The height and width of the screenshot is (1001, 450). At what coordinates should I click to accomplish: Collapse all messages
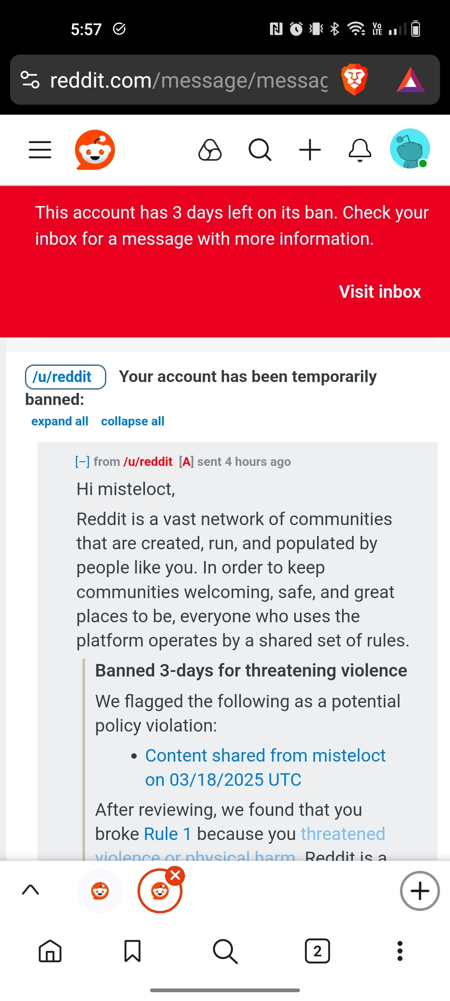[132, 421]
